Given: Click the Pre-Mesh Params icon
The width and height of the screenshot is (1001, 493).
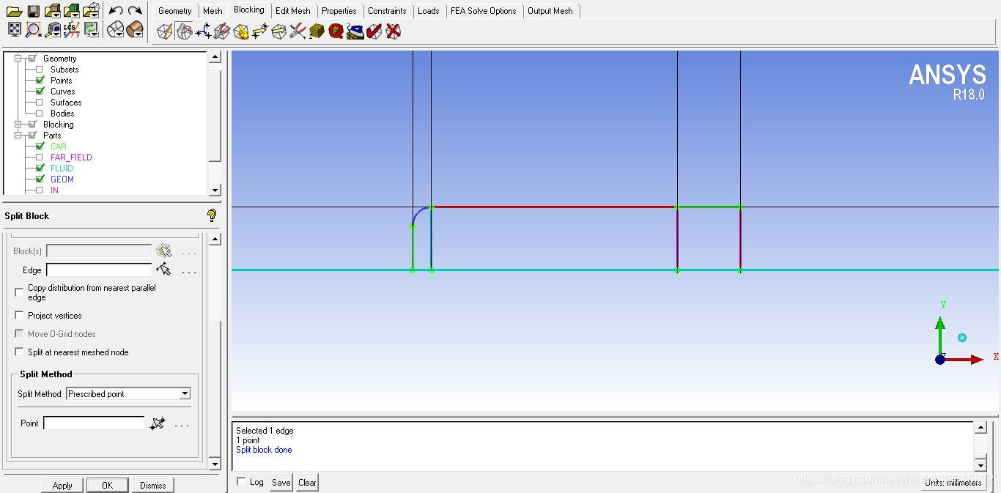Looking at the screenshot, I should tap(317, 31).
